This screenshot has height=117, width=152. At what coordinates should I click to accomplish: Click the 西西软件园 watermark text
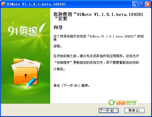[x=126, y=103]
